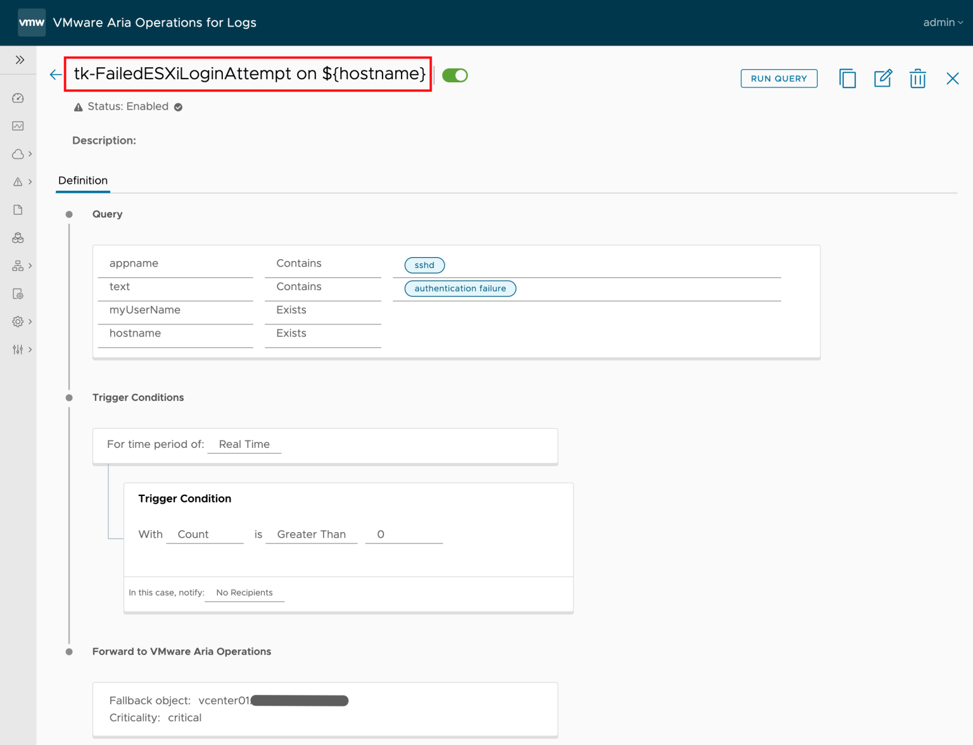This screenshot has height=745, width=973.
Task: Toggle the alert enabled switch off
Action: pos(455,75)
